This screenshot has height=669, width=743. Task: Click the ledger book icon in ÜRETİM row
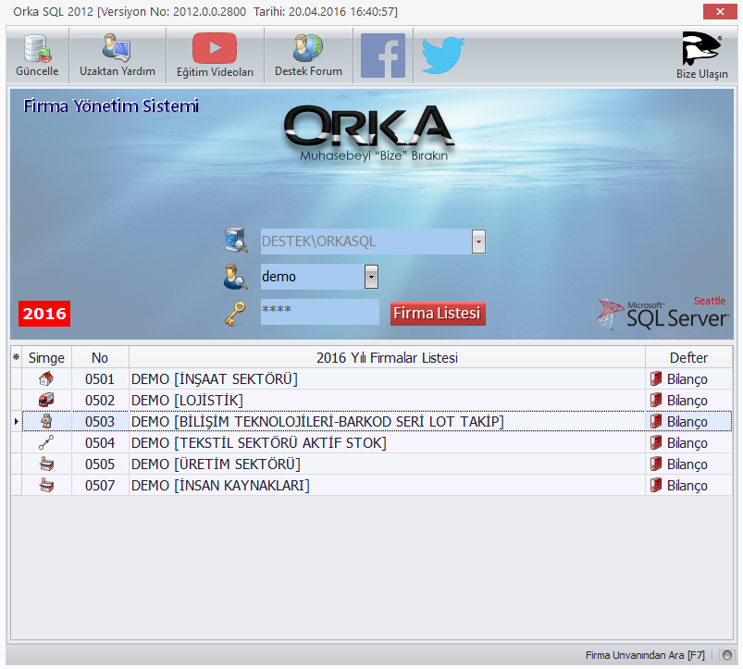pyautogui.click(x=656, y=464)
